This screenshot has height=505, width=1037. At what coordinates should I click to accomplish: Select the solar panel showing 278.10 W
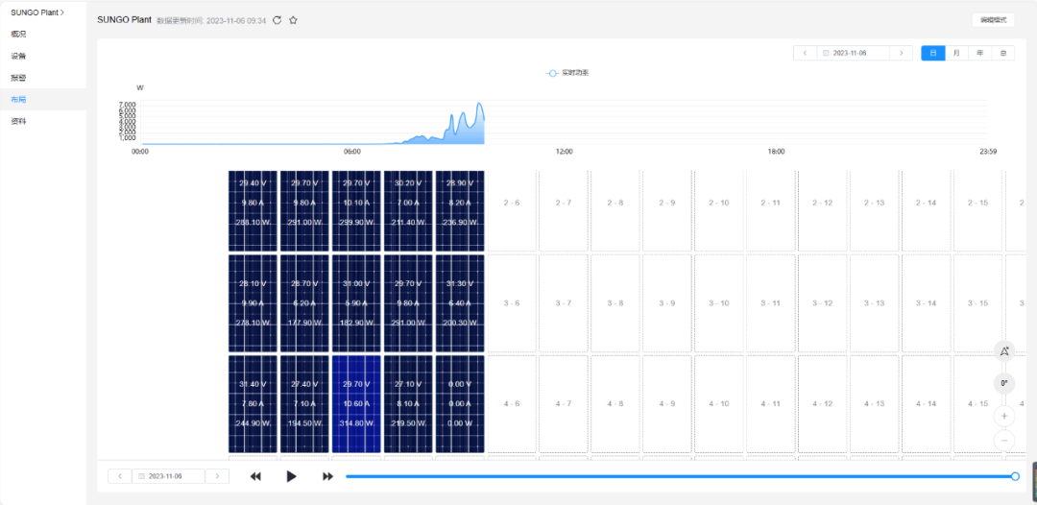[x=253, y=302]
